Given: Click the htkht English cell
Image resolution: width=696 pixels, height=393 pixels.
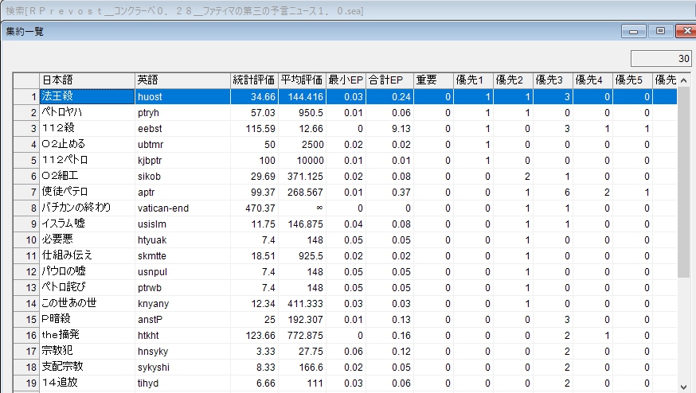Looking at the screenshot, I should click(x=182, y=336).
